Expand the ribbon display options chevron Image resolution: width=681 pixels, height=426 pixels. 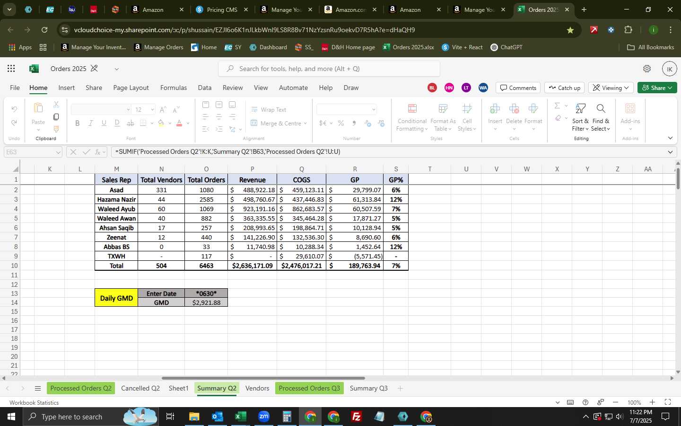click(670, 138)
